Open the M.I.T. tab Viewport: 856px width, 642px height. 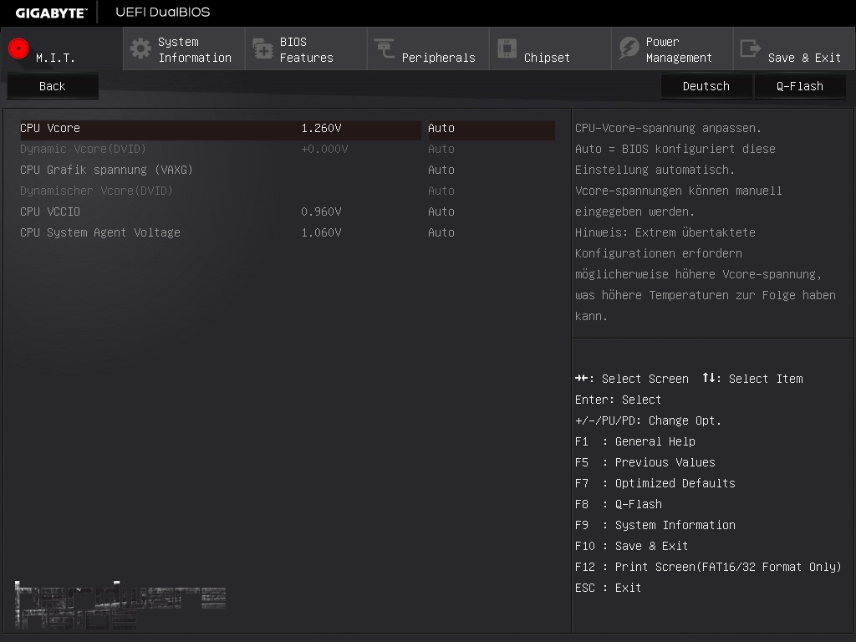pyautogui.click(x=62, y=49)
